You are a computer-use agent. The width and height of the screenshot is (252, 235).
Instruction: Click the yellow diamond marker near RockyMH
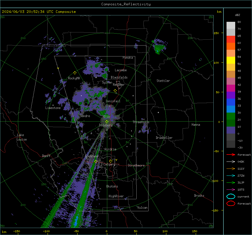75,73
